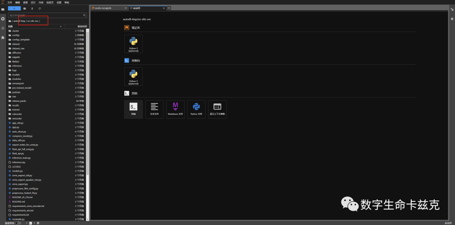
Task: Select the inference_main.py file
Action: point(46,158)
